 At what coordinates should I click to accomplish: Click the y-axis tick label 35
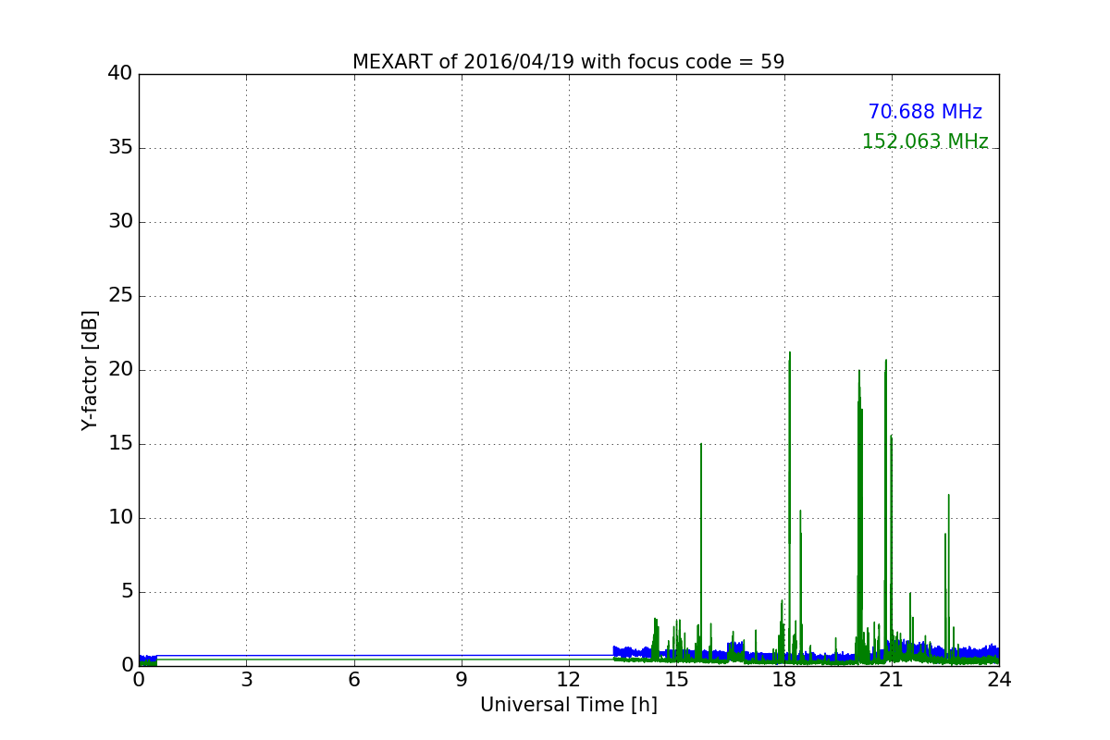120,148
